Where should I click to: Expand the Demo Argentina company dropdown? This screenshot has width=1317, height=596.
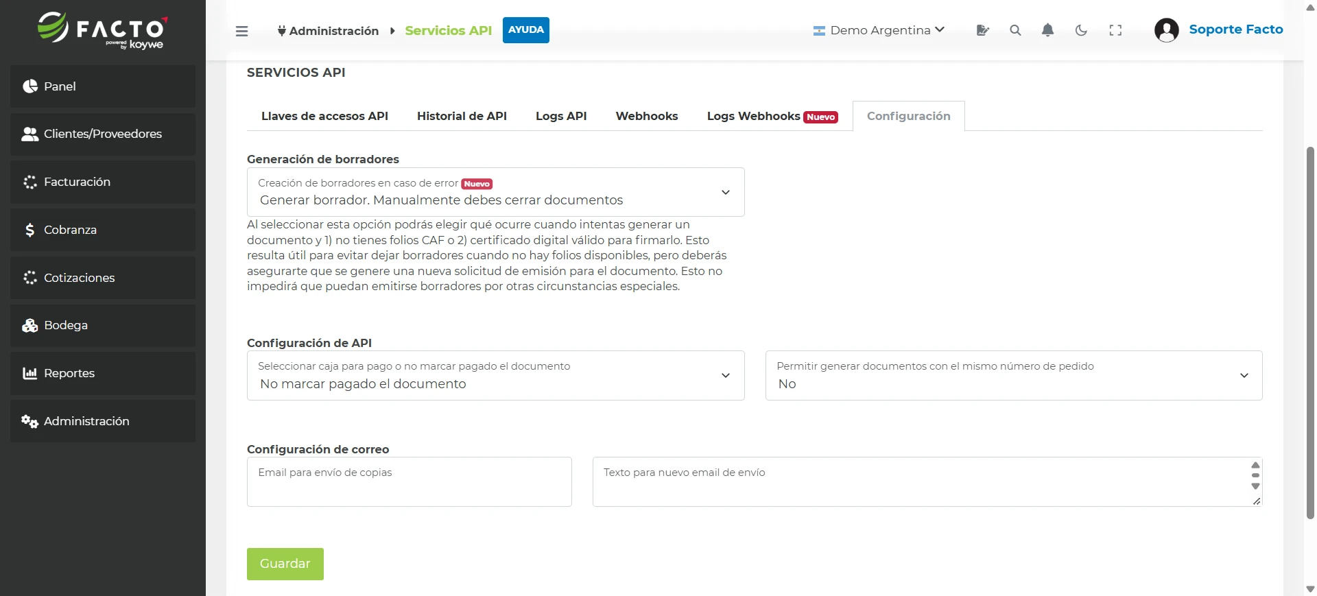tap(879, 30)
